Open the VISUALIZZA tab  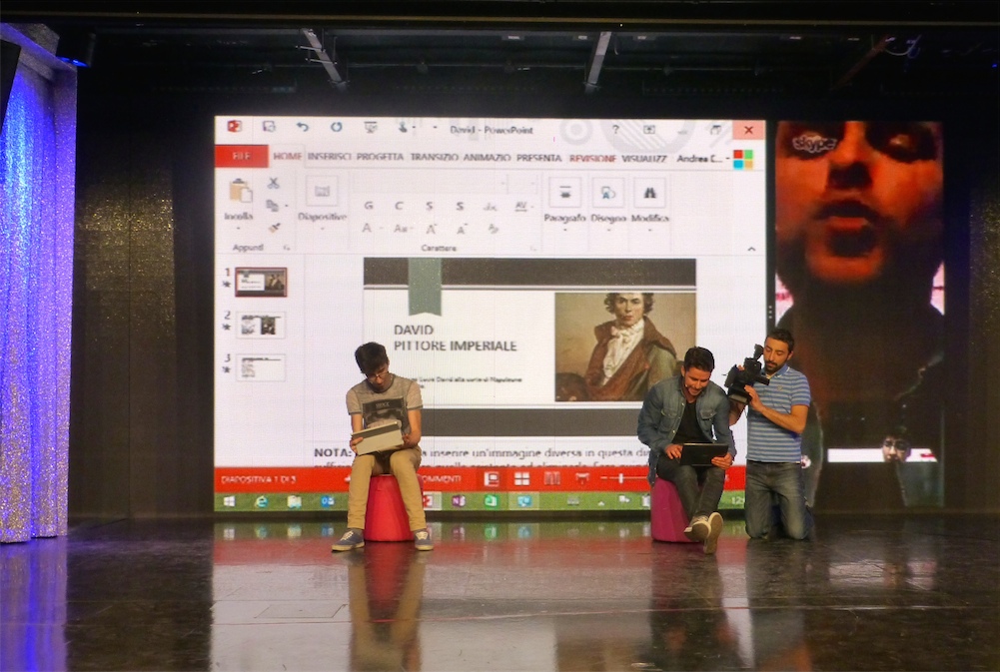[644, 158]
